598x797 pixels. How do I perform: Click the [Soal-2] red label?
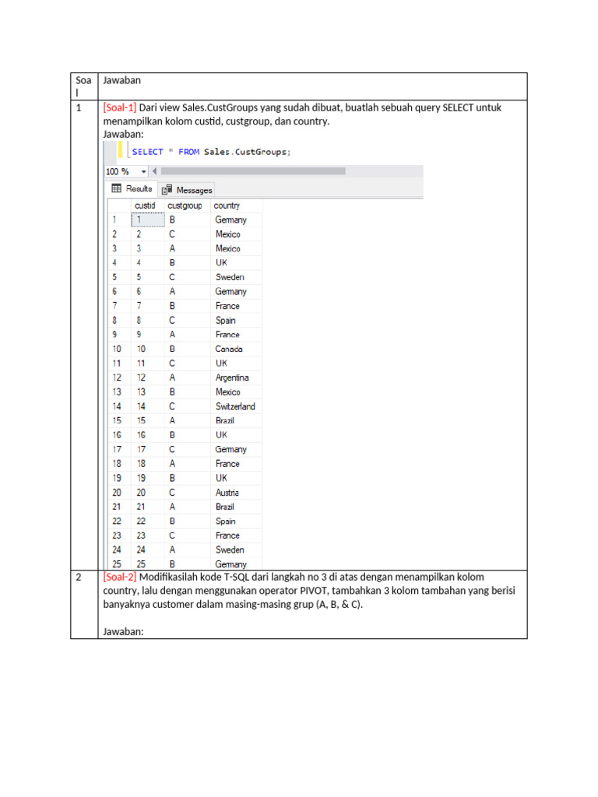[x=119, y=578]
